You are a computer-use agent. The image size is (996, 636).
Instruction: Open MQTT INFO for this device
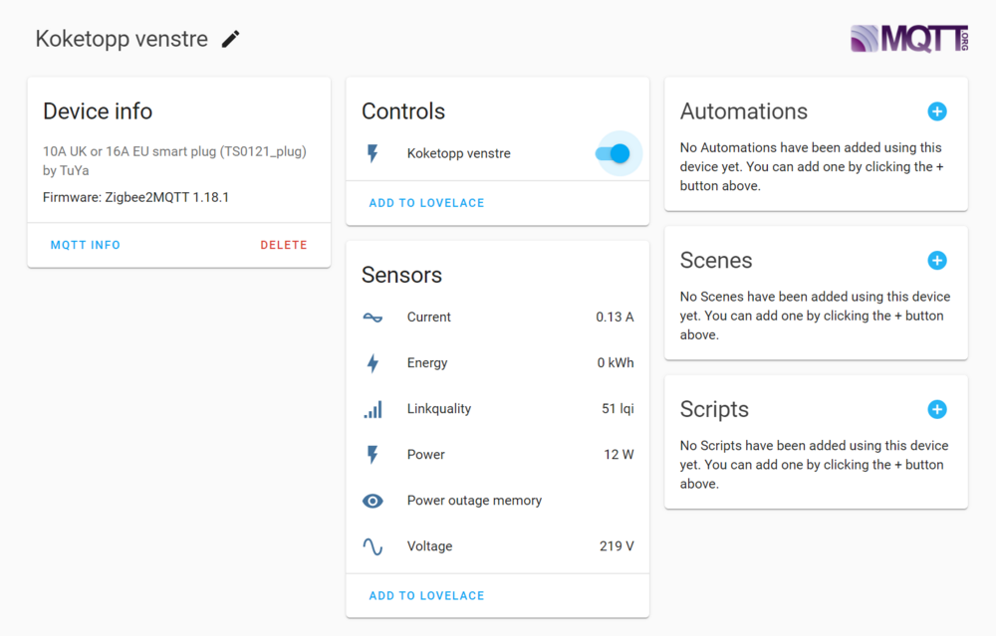pos(86,245)
